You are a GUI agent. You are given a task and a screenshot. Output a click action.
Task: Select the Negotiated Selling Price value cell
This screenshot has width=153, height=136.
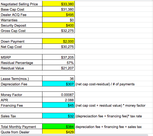click(x=58, y=4)
